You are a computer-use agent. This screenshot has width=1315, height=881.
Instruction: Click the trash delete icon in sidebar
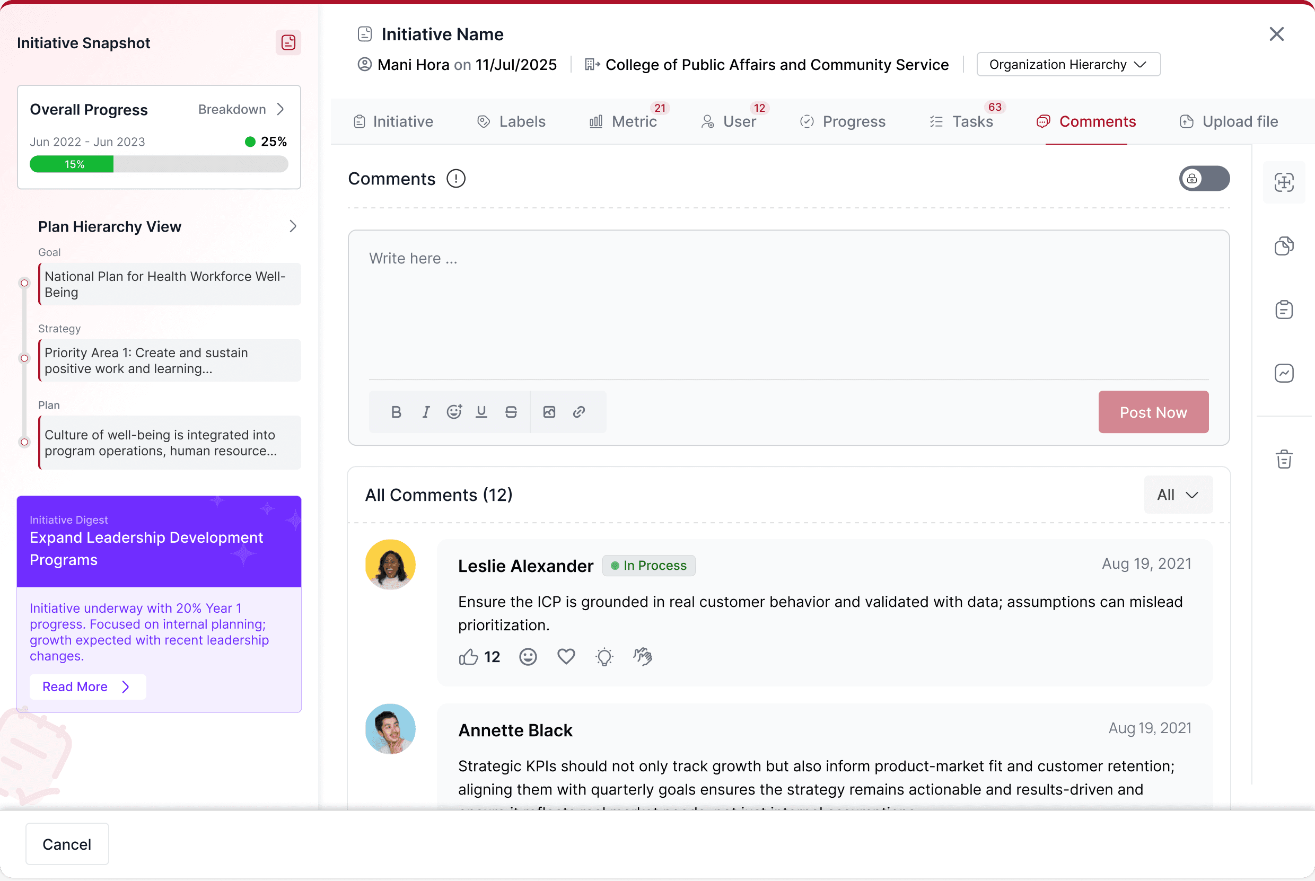(x=1284, y=459)
